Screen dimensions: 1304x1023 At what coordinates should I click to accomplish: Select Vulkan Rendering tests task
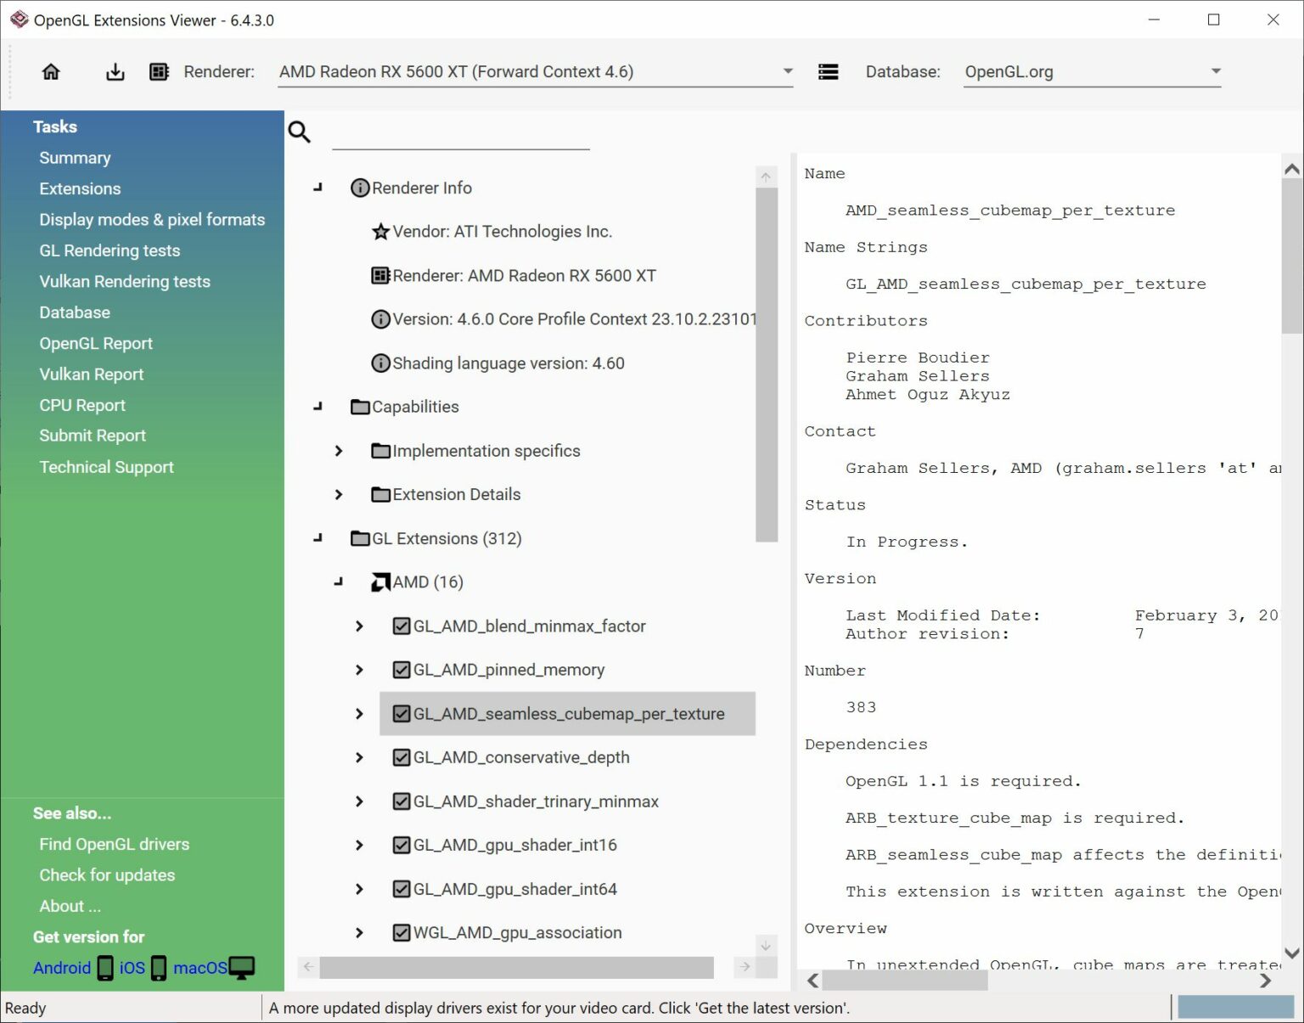[x=125, y=282]
